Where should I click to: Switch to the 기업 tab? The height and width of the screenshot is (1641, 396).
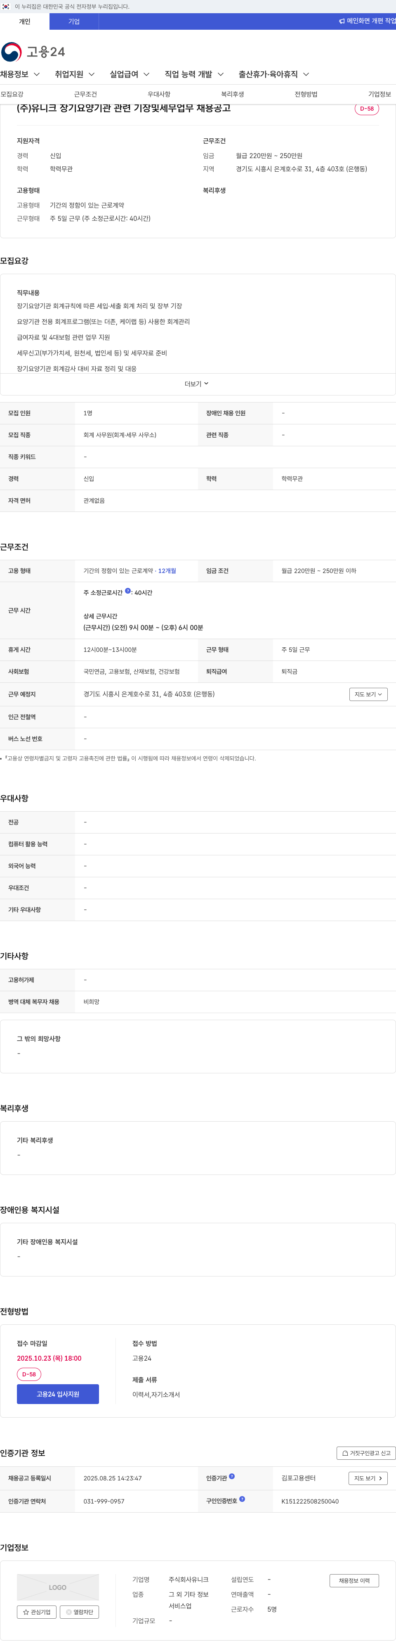(x=74, y=21)
